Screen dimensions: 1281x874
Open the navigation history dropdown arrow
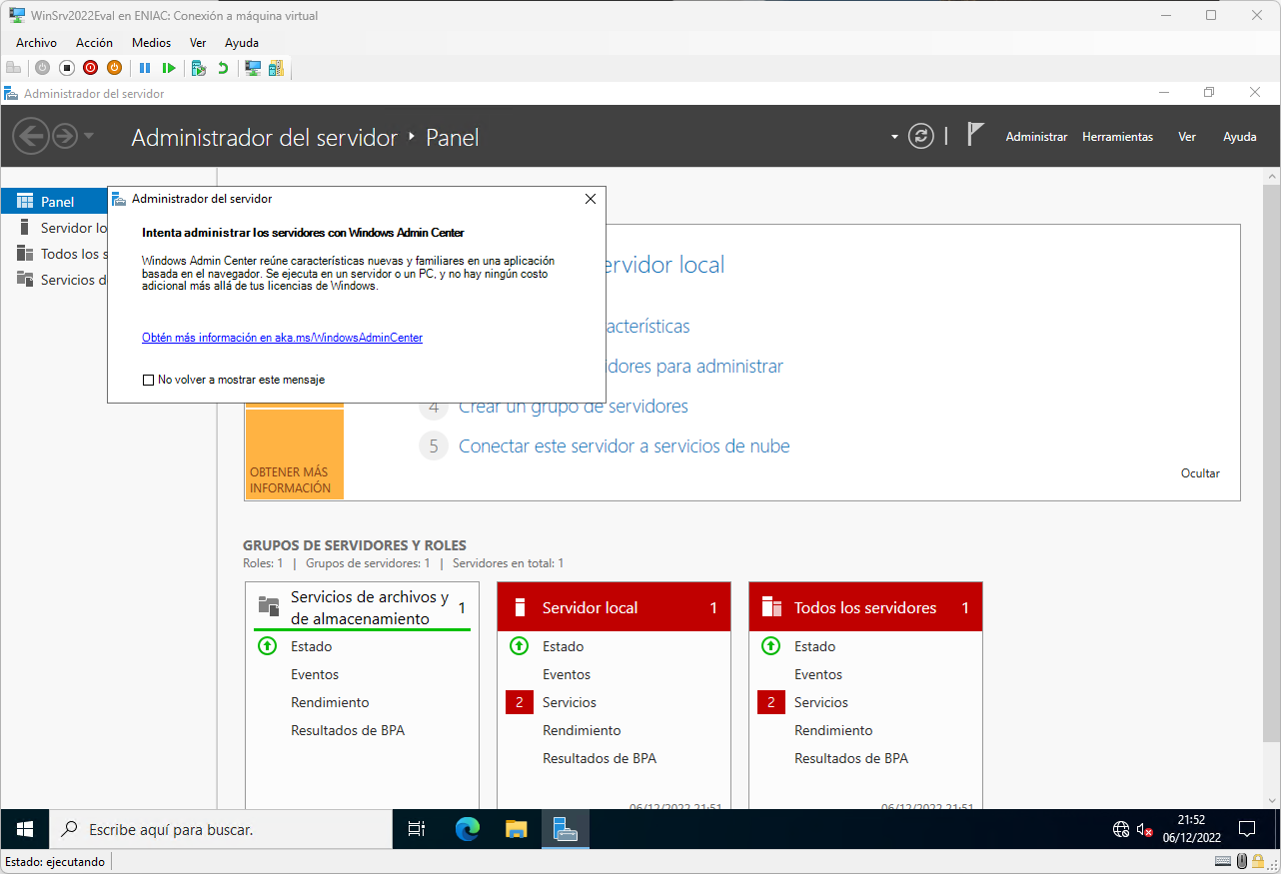tap(89, 136)
